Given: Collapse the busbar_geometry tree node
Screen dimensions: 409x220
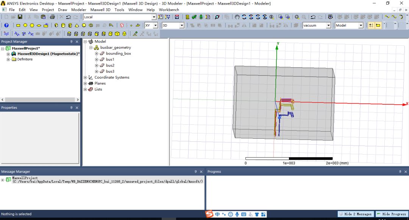Looking at the screenshot, I should 91,48.
